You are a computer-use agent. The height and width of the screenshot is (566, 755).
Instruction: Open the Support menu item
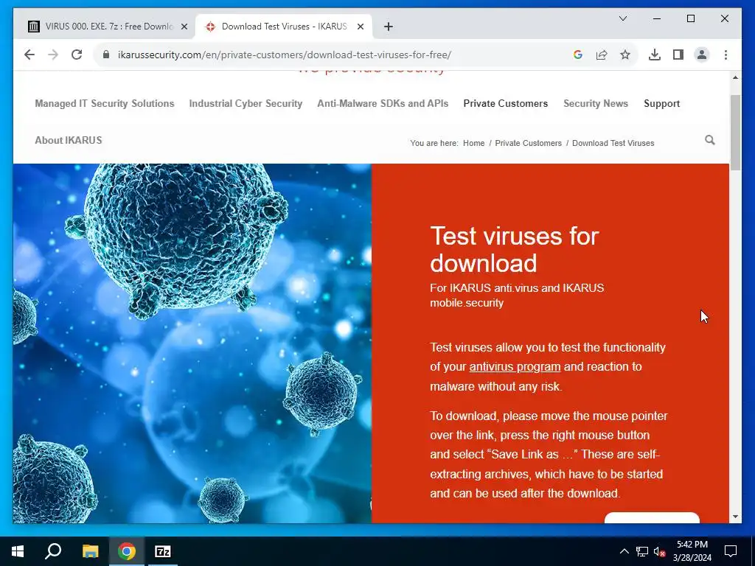661,103
